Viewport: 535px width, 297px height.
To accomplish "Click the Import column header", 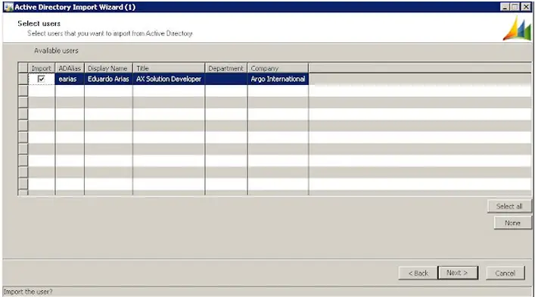I will point(42,68).
